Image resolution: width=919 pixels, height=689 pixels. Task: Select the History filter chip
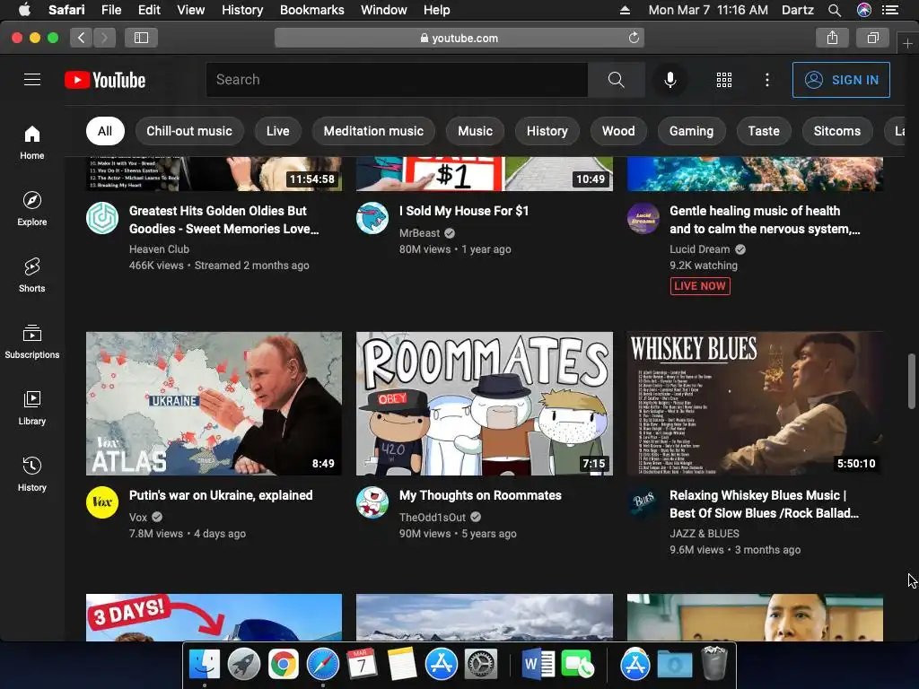pos(547,131)
